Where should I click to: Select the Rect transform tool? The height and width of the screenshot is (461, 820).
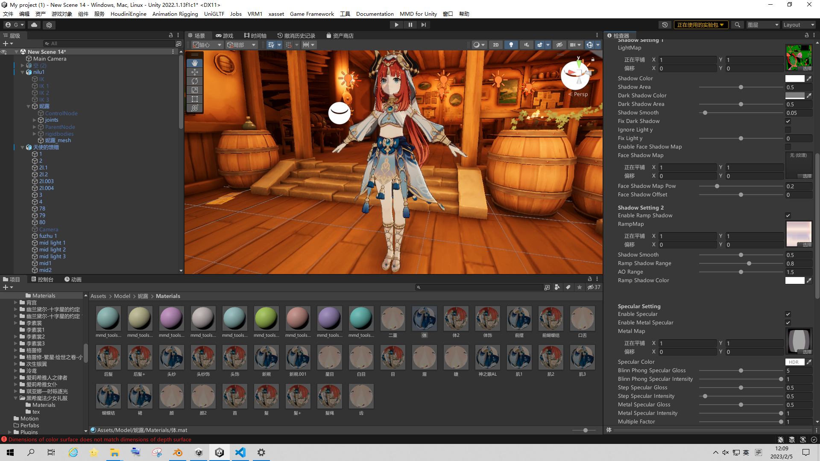[195, 99]
